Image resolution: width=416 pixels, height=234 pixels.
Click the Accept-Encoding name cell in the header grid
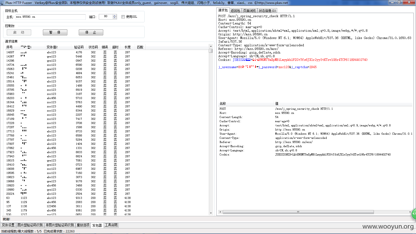pyautogui.click(x=232, y=146)
